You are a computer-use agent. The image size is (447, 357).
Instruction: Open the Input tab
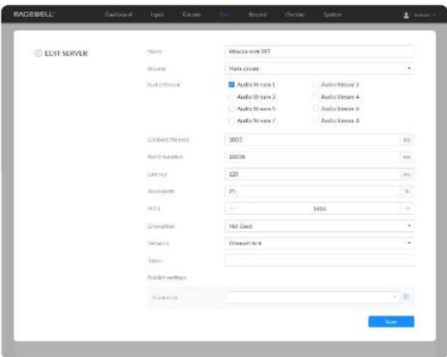[157, 14]
